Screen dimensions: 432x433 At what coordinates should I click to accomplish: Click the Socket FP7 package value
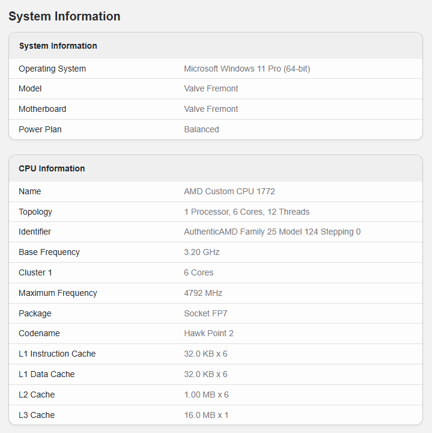(205, 313)
